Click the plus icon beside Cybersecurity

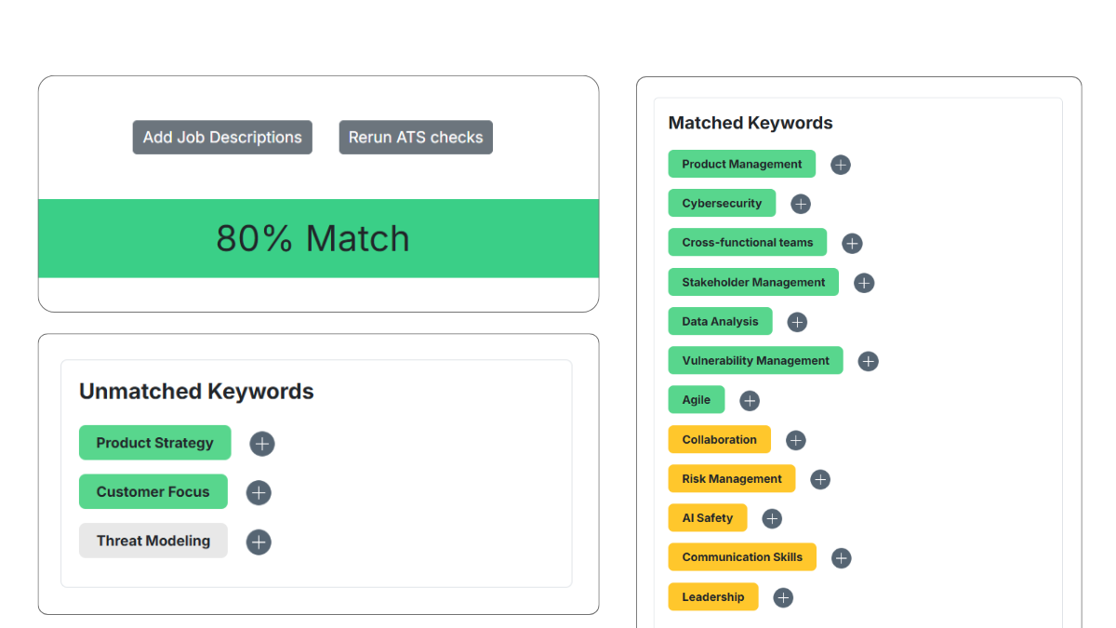[801, 204]
